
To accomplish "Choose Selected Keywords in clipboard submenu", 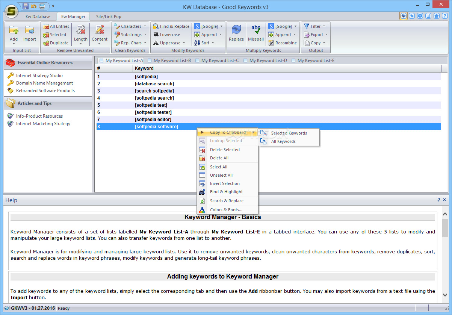I will [289, 133].
